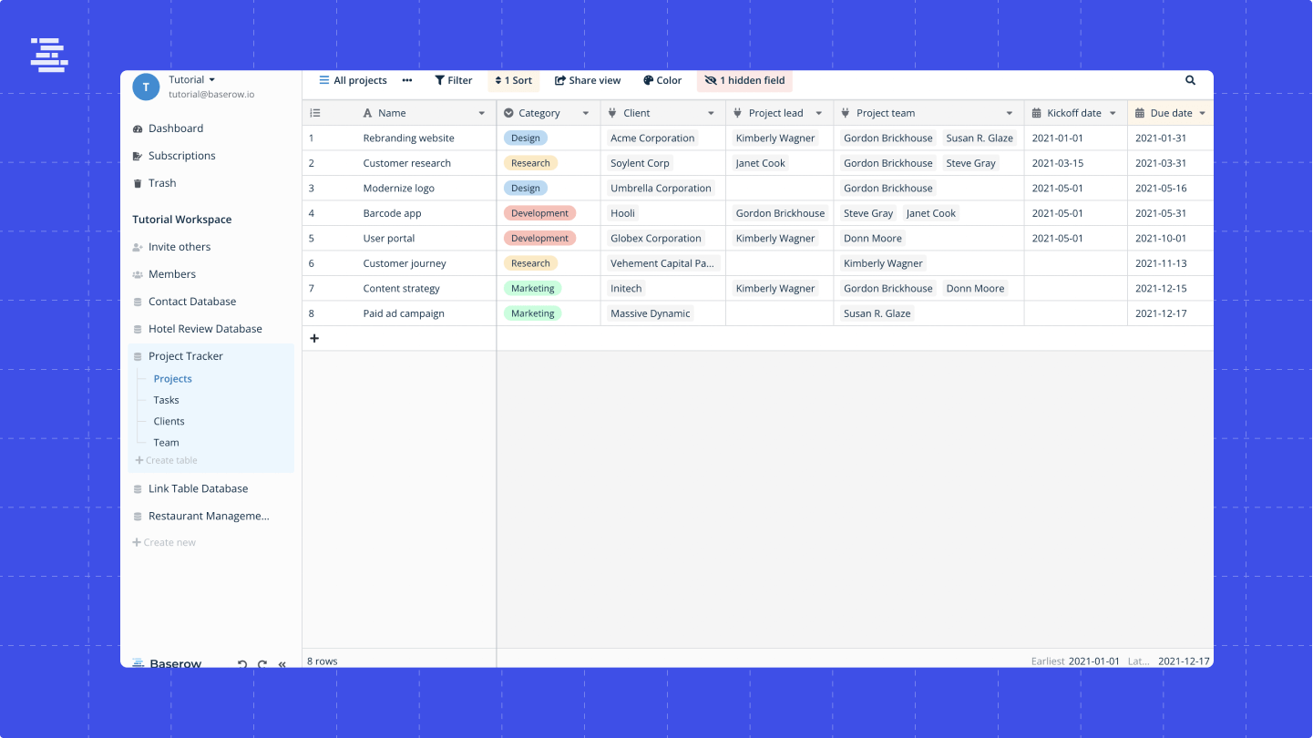Click the Client link-field icon
The image size is (1313, 738).
[613, 113]
